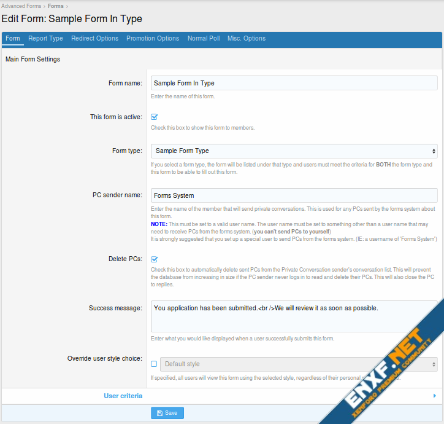Click the 'Success message:' label
This screenshot has height=424, width=444.
115,308
